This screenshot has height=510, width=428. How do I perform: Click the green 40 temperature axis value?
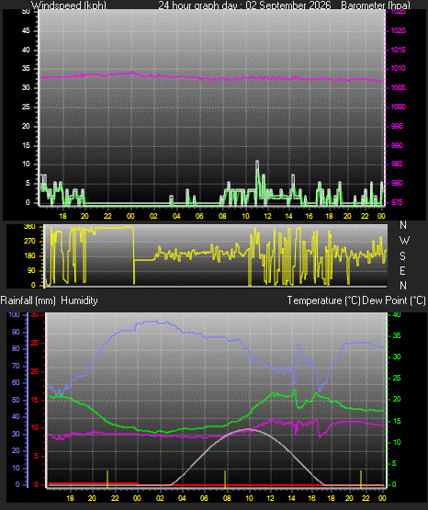(x=397, y=314)
